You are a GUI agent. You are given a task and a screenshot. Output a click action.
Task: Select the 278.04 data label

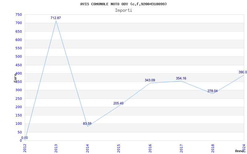(x=212, y=91)
